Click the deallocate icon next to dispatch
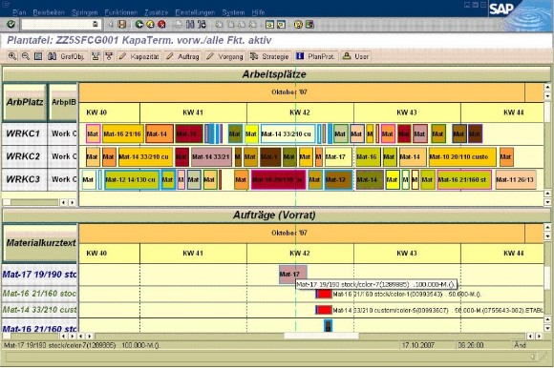Image resolution: width=554 pixels, height=368 pixels. coord(109,56)
